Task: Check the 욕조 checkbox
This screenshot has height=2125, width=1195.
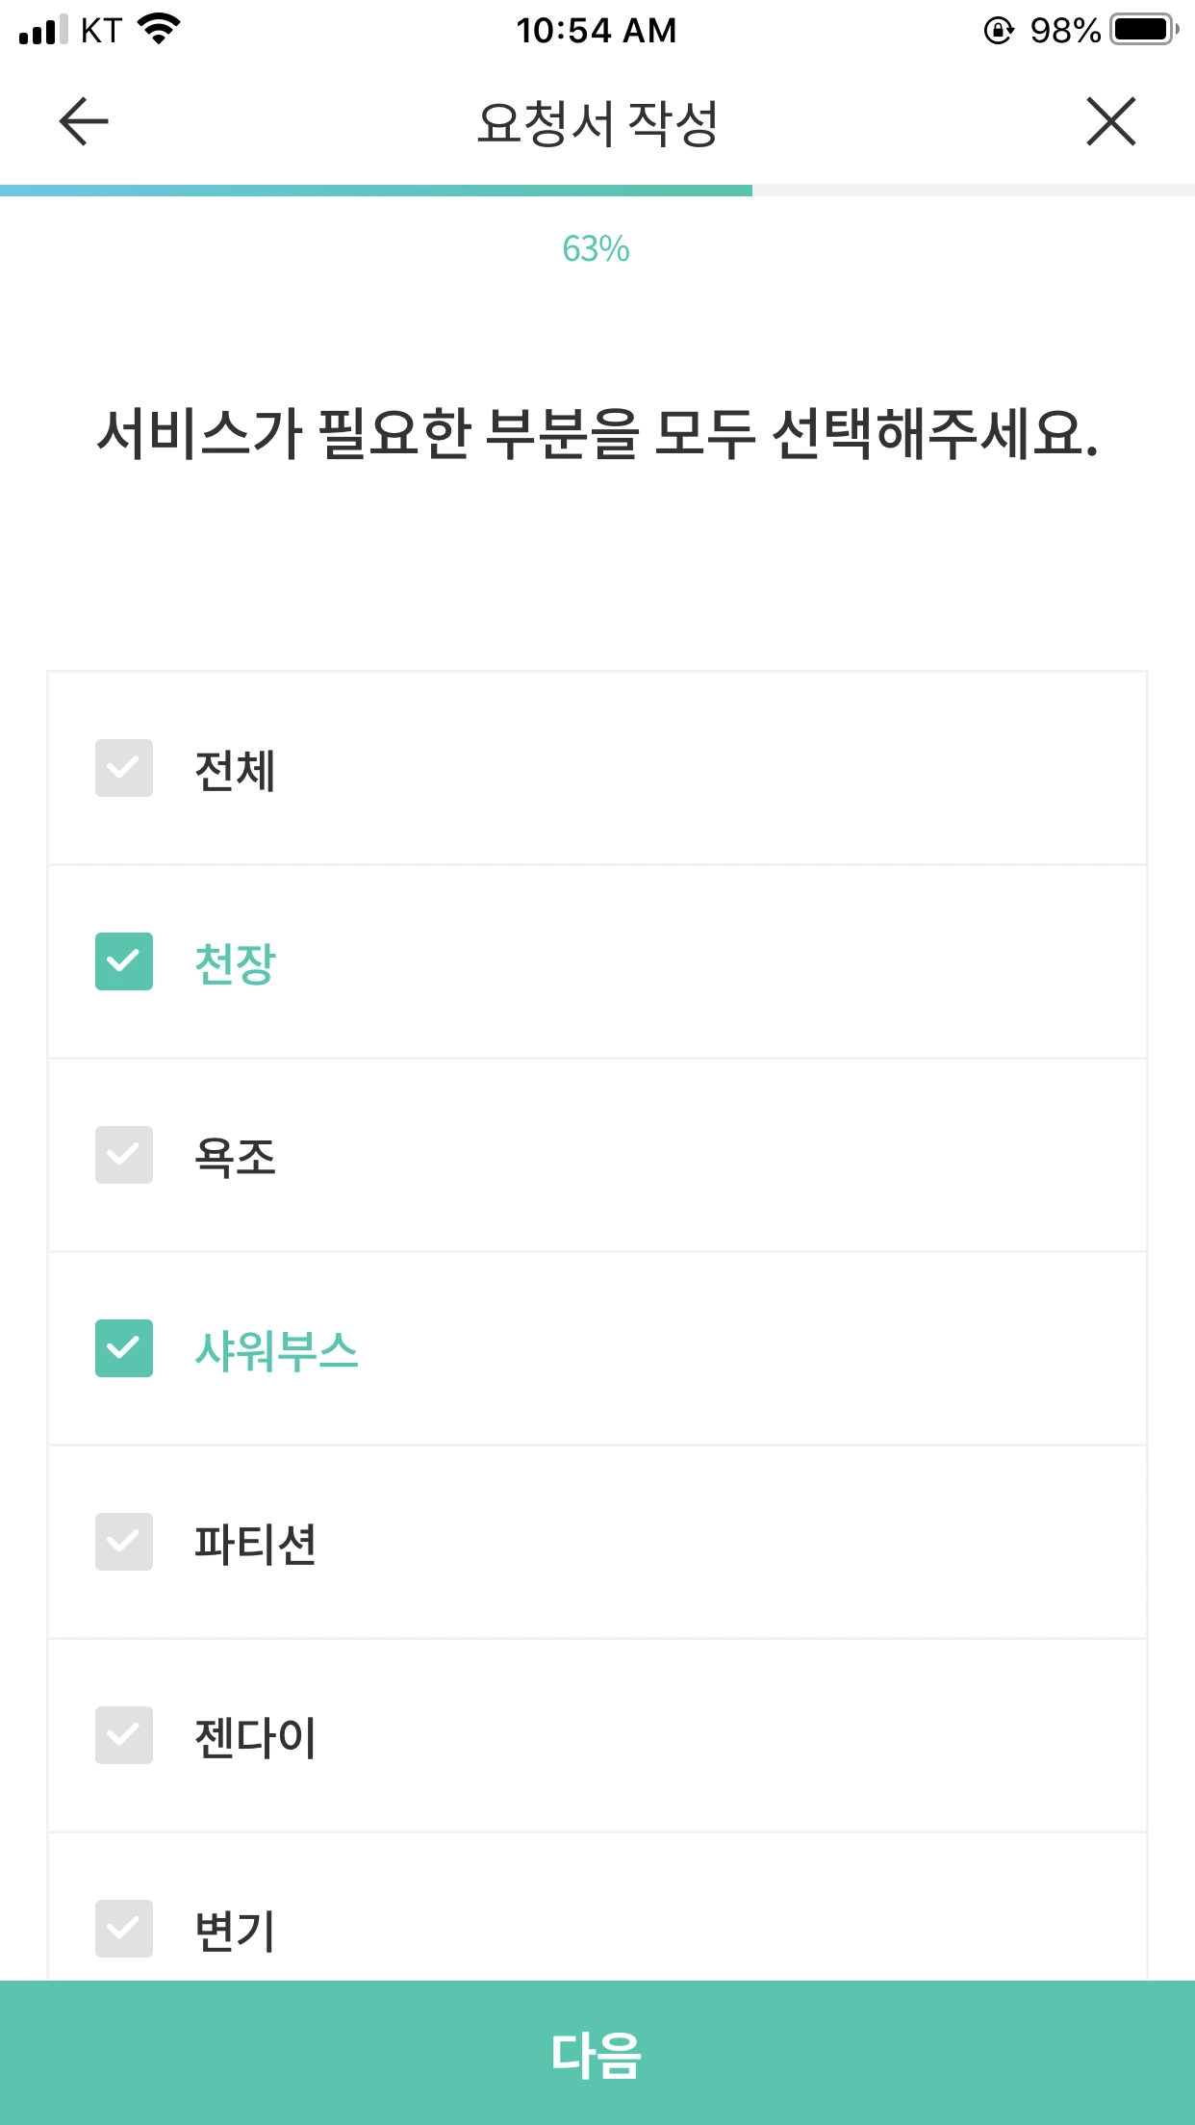Action: tap(124, 1155)
